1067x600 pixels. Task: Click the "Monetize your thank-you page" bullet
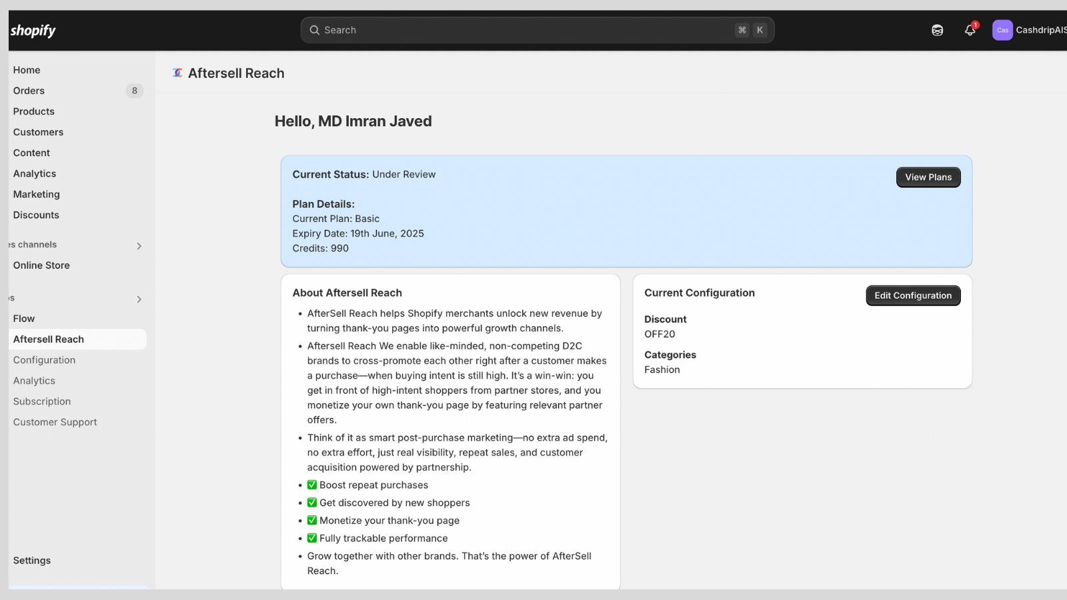383,521
